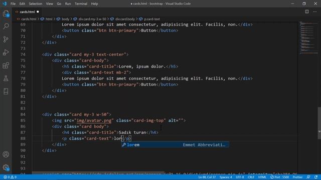
Task: Click the errors and warnings status indicator
Action: (x=10, y=177)
